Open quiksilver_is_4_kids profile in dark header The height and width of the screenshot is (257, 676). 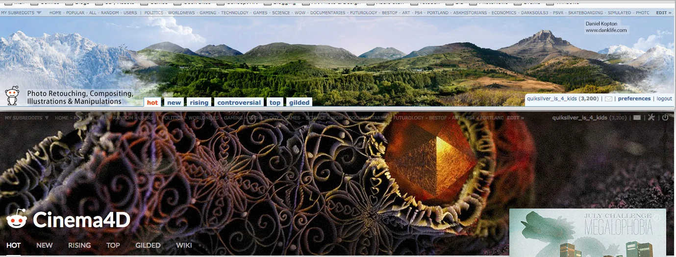click(x=580, y=117)
